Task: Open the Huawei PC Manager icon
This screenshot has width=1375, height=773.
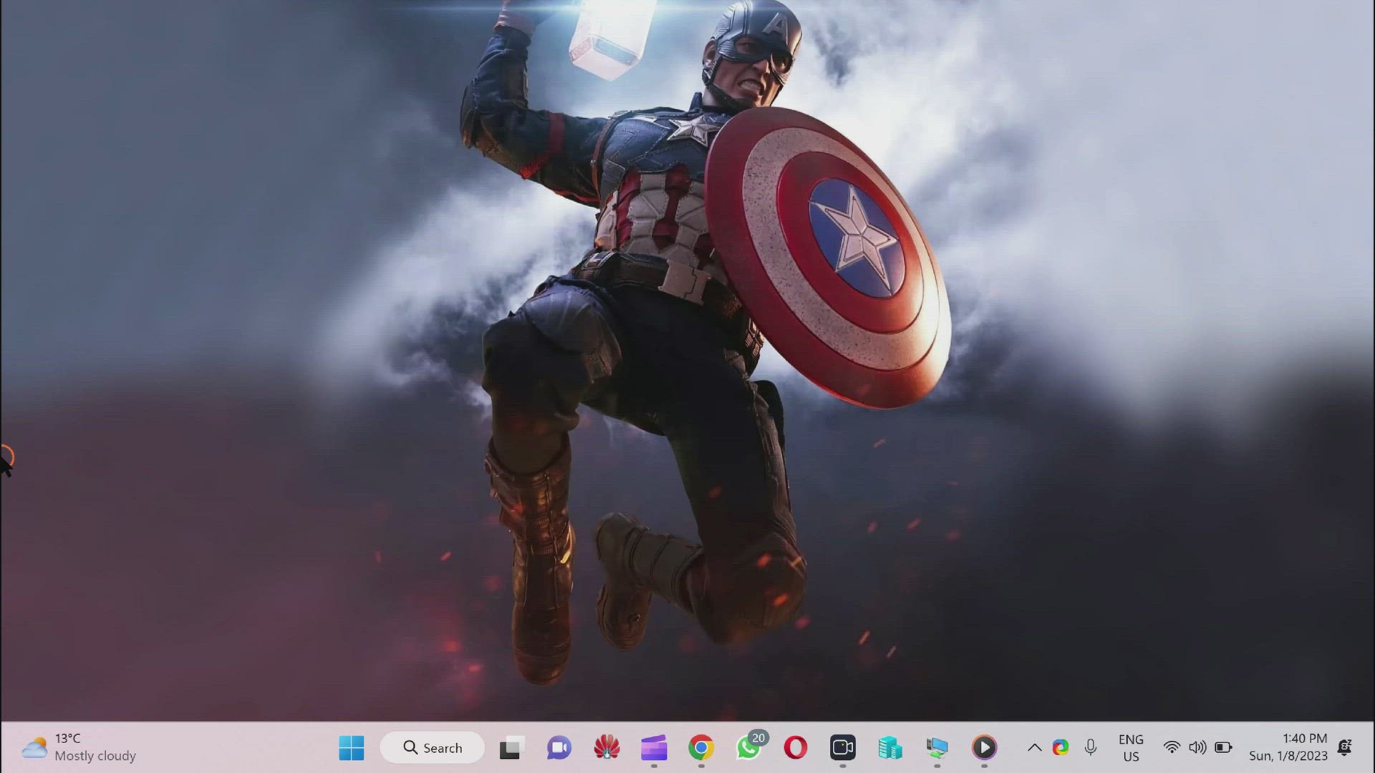Action: 607,748
